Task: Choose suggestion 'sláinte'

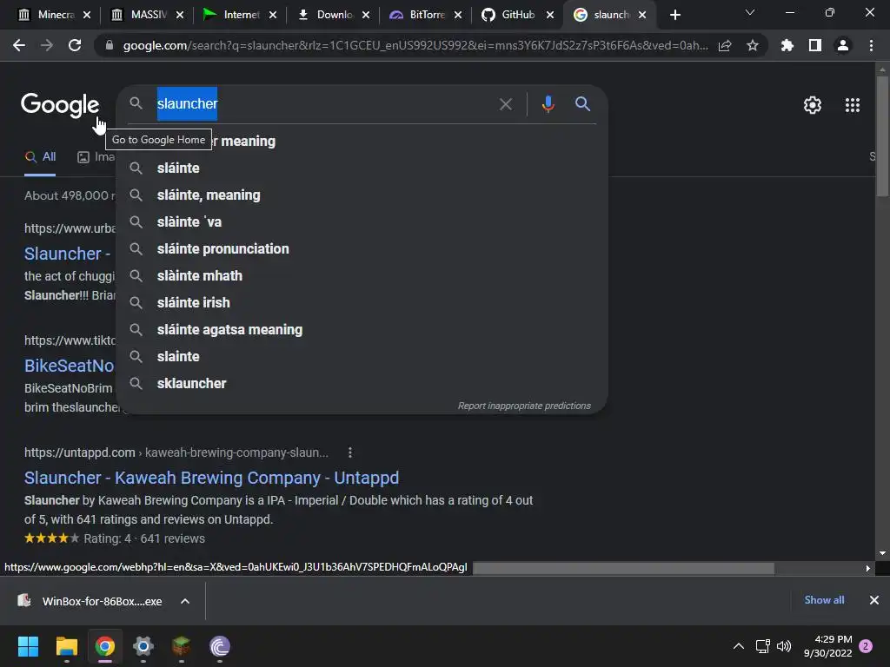Action: pos(362,168)
